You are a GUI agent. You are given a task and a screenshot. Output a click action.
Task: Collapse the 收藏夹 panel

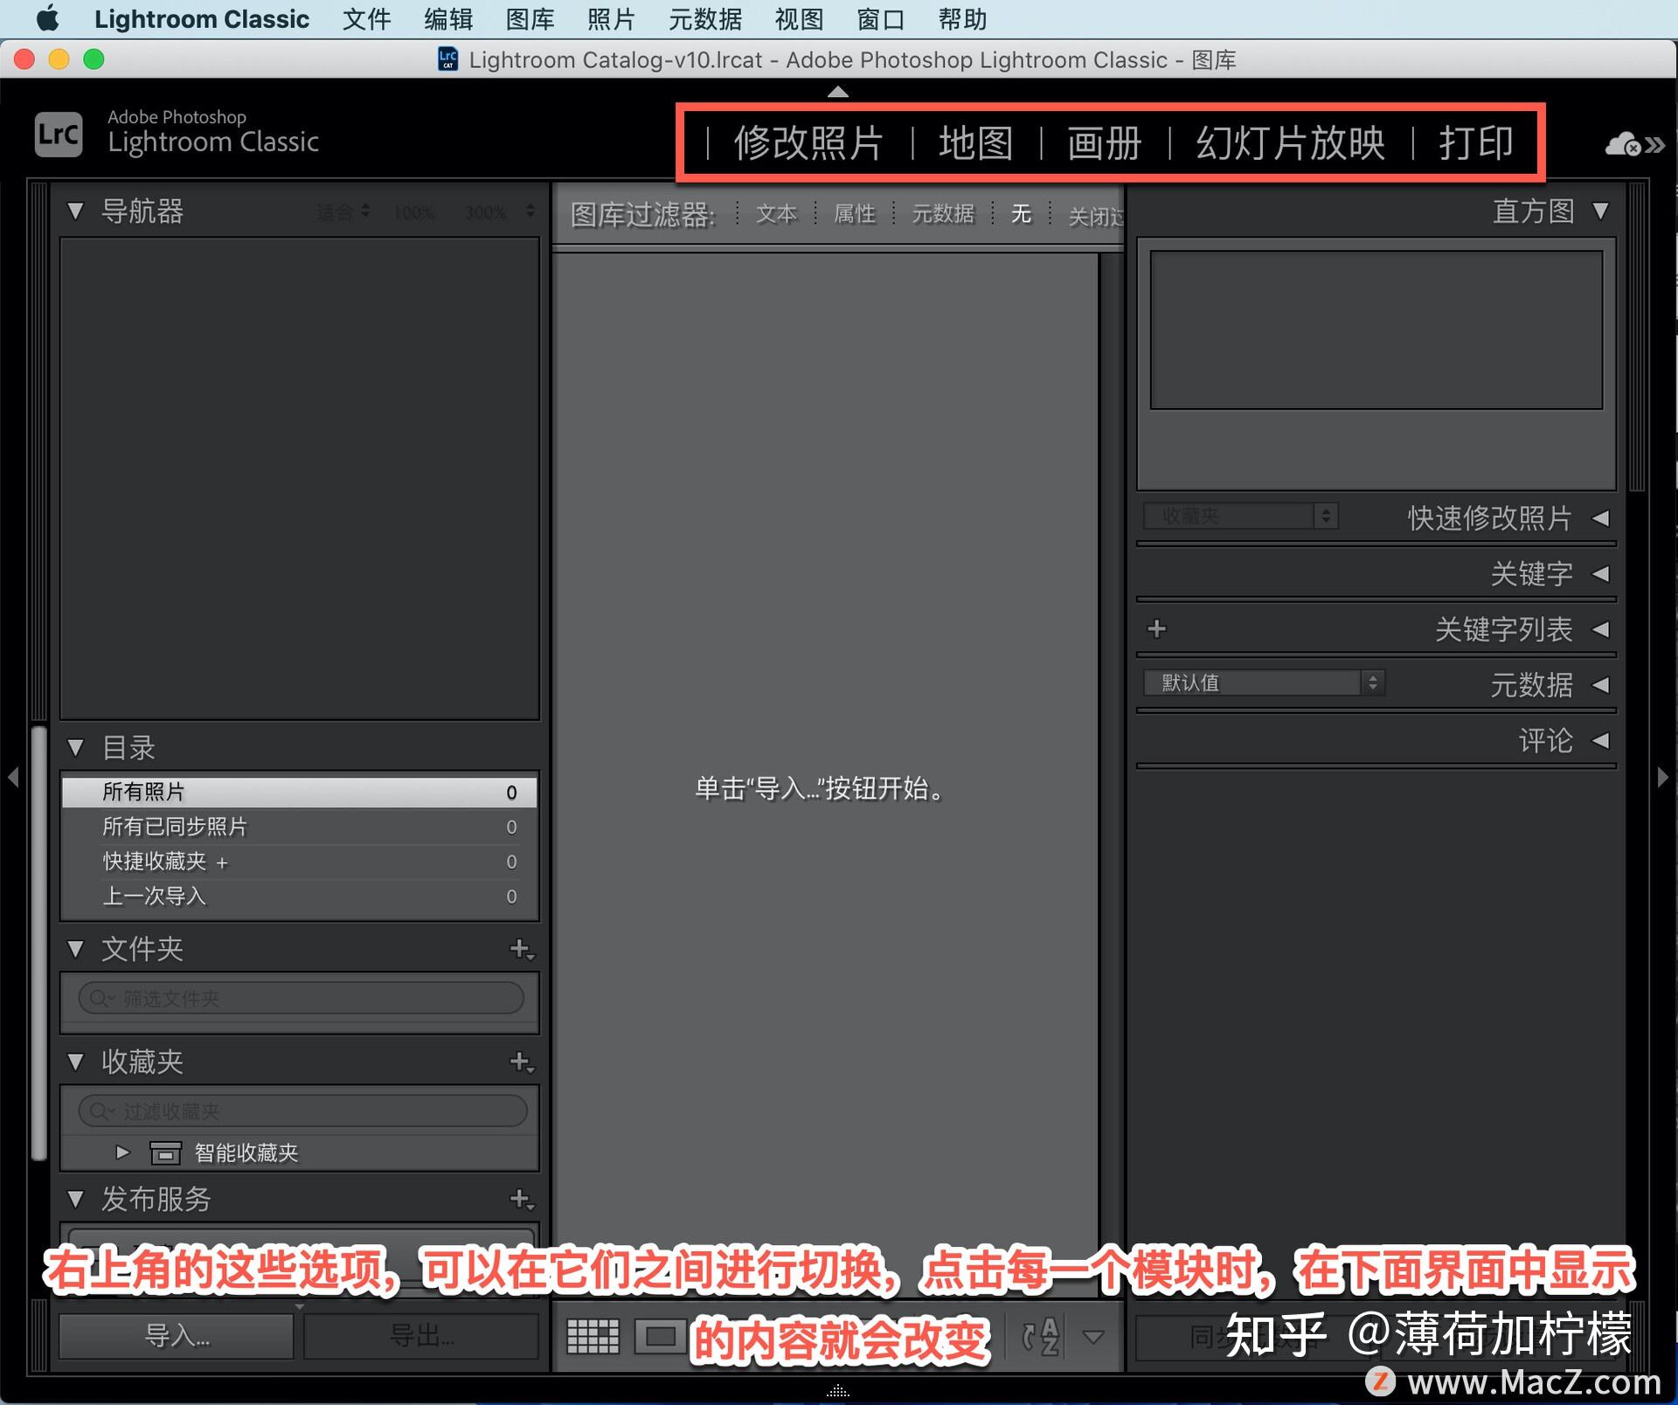coord(75,1062)
